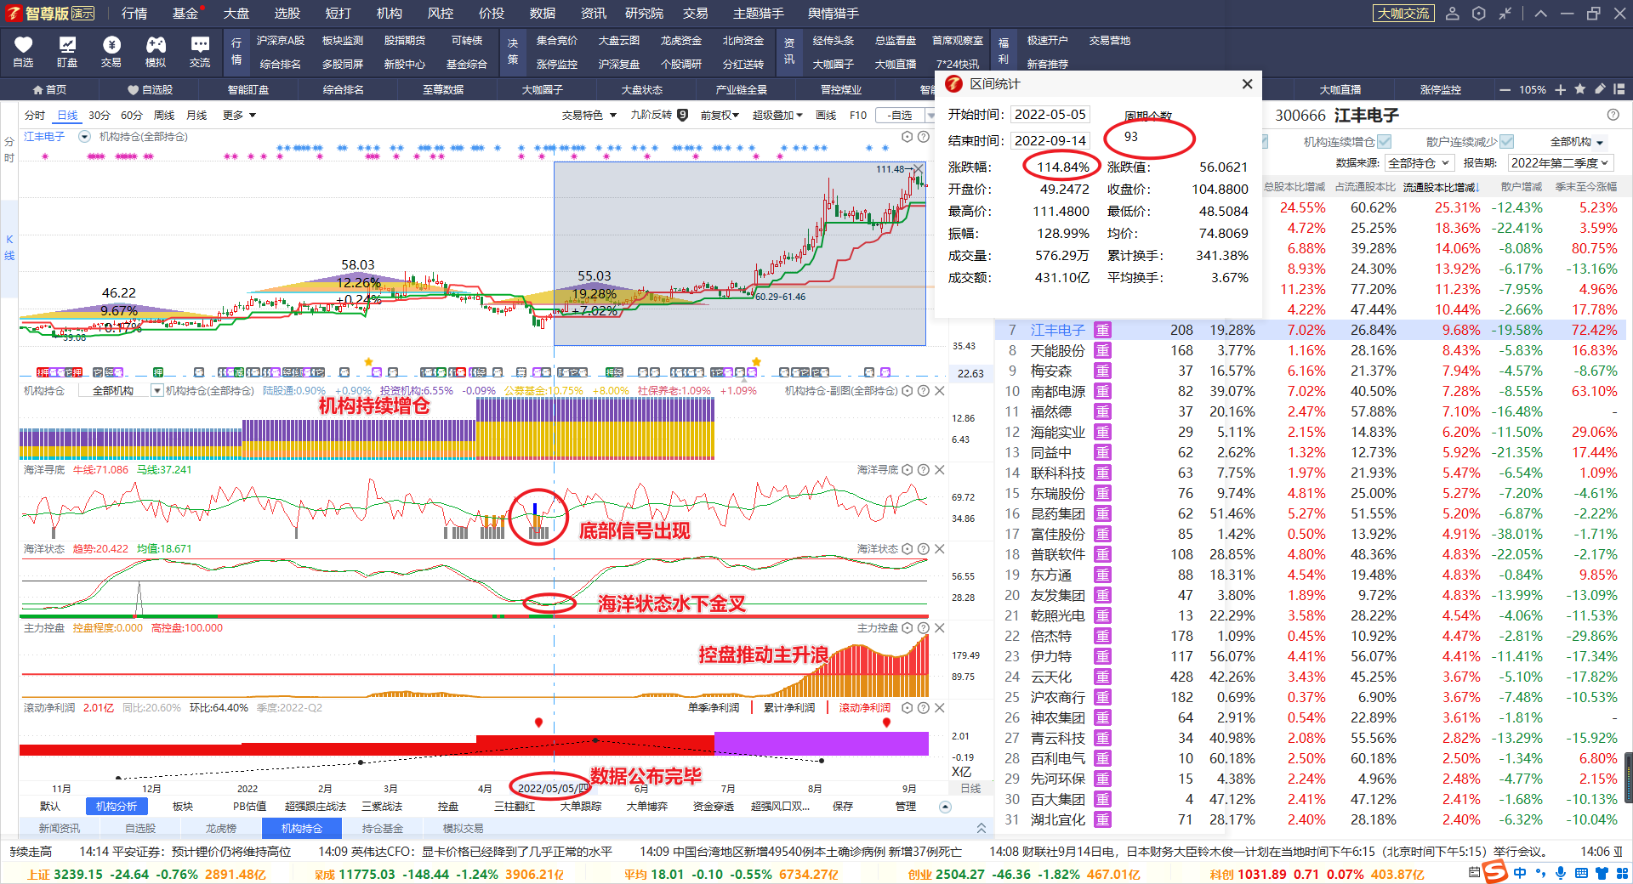
Task: Open the 自选 heart icon in the toolbar
Action: tap(23, 52)
